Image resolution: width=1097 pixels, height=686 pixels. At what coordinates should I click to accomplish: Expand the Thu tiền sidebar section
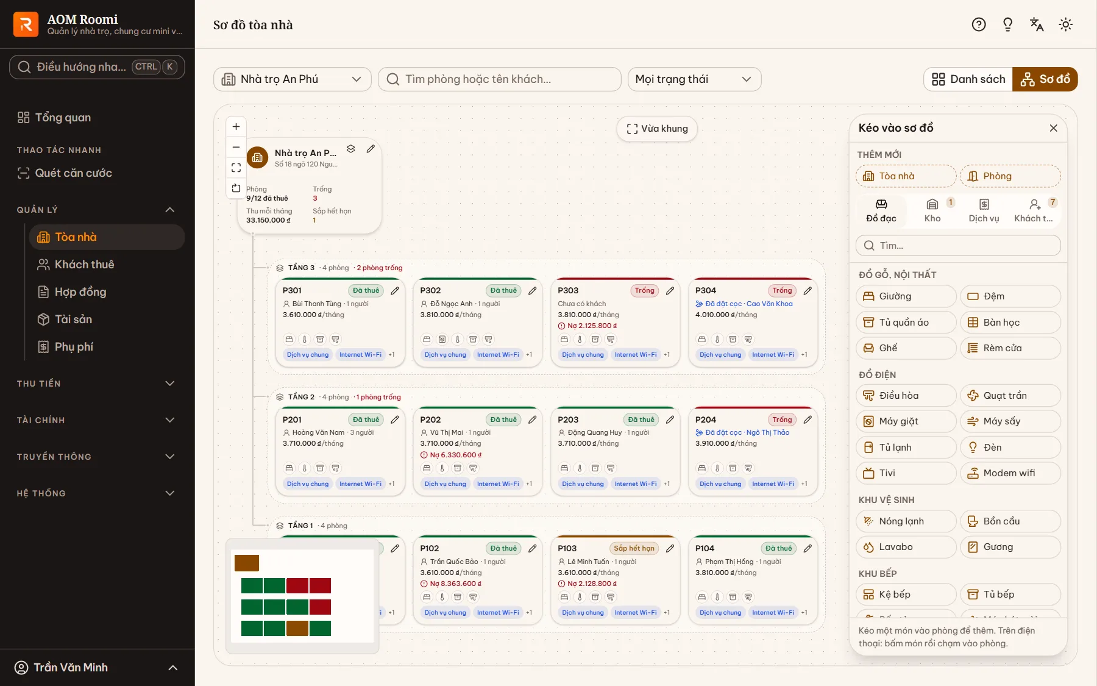coord(98,384)
